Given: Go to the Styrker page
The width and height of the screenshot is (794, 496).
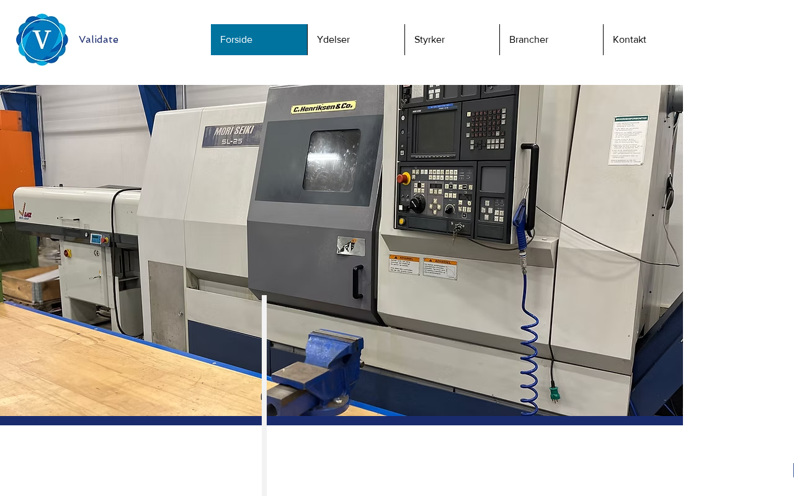Looking at the screenshot, I should pos(452,40).
